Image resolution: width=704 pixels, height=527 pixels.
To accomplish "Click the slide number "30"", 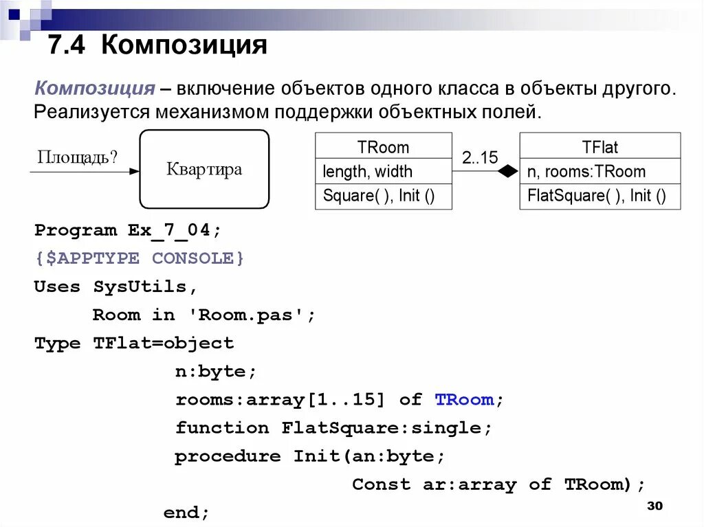I will [654, 506].
